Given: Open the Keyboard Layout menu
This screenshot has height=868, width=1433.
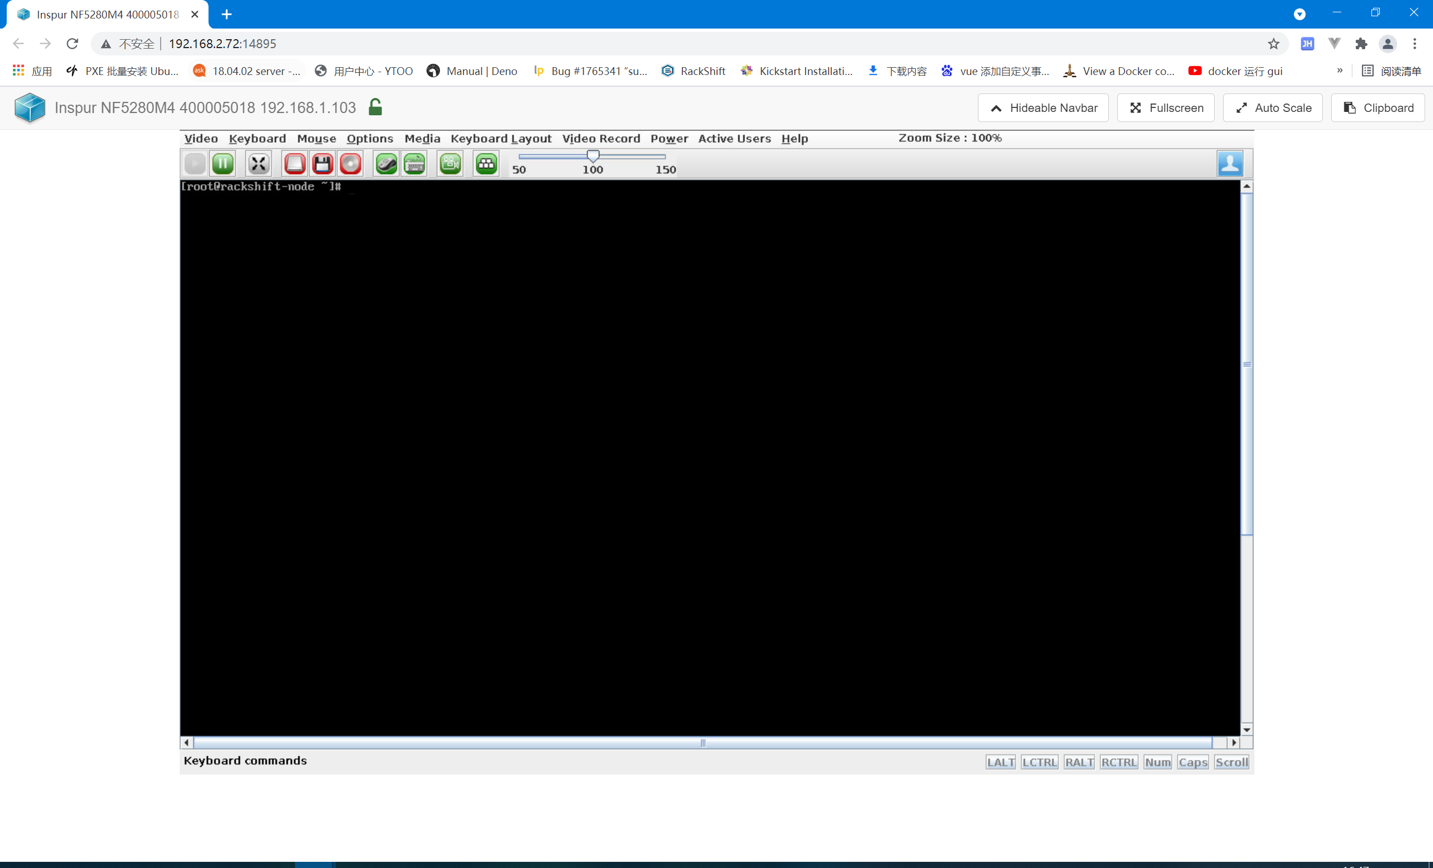Looking at the screenshot, I should click(x=501, y=138).
